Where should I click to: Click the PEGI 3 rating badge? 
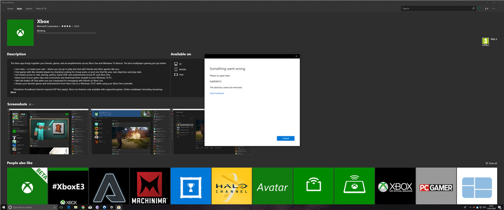click(485, 42)
